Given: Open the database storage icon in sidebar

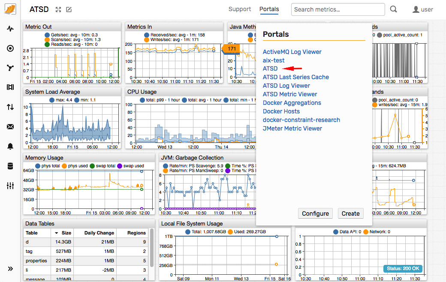Looking at the screenshot, I should coord(10,166).
